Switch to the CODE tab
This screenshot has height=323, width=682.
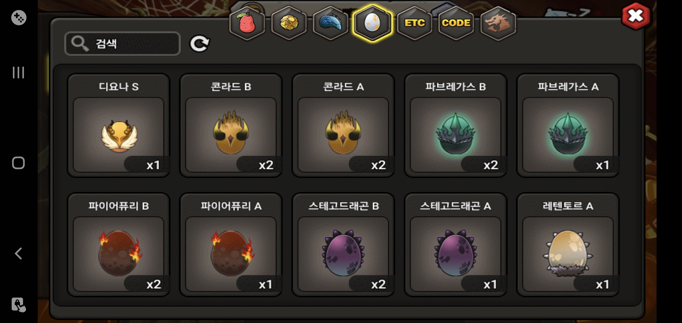tap(456, 23)
